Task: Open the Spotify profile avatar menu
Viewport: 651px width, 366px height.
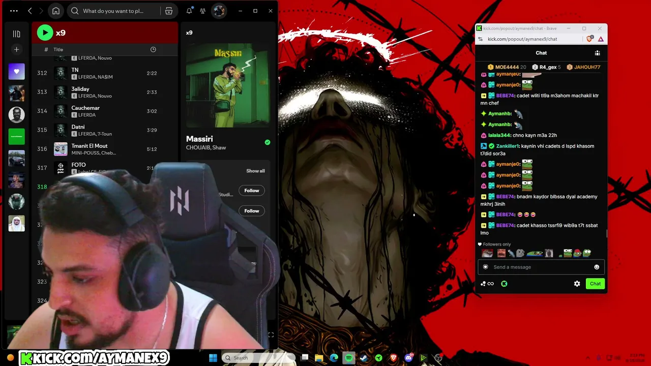Action: click(219, 11)
